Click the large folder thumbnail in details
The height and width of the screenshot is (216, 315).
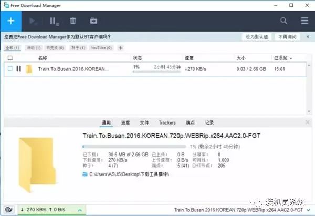37,164
